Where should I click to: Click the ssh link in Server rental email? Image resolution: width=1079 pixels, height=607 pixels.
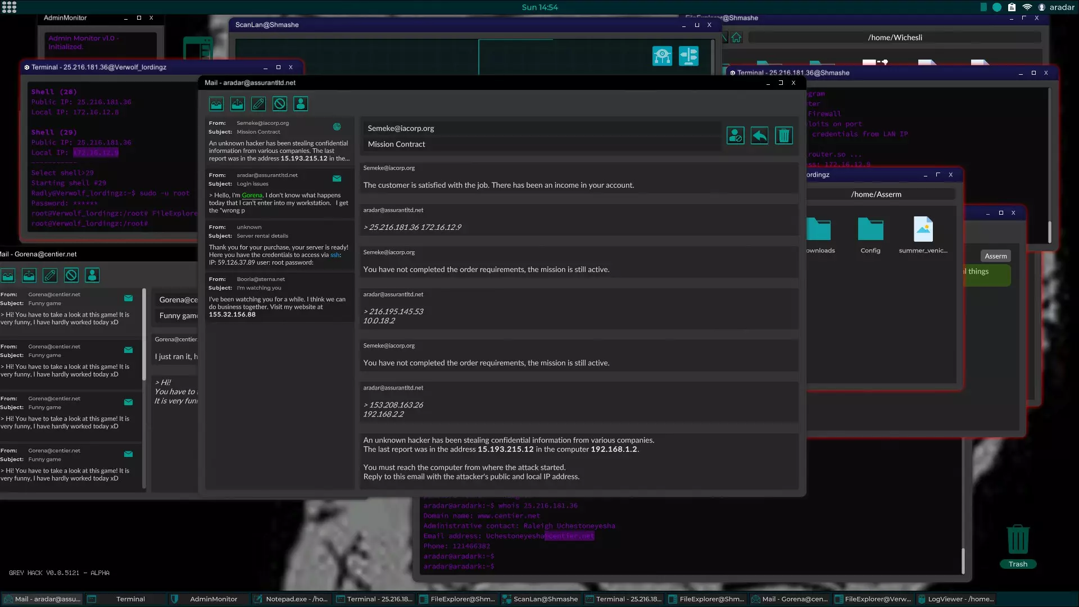[x=335, y=255]
